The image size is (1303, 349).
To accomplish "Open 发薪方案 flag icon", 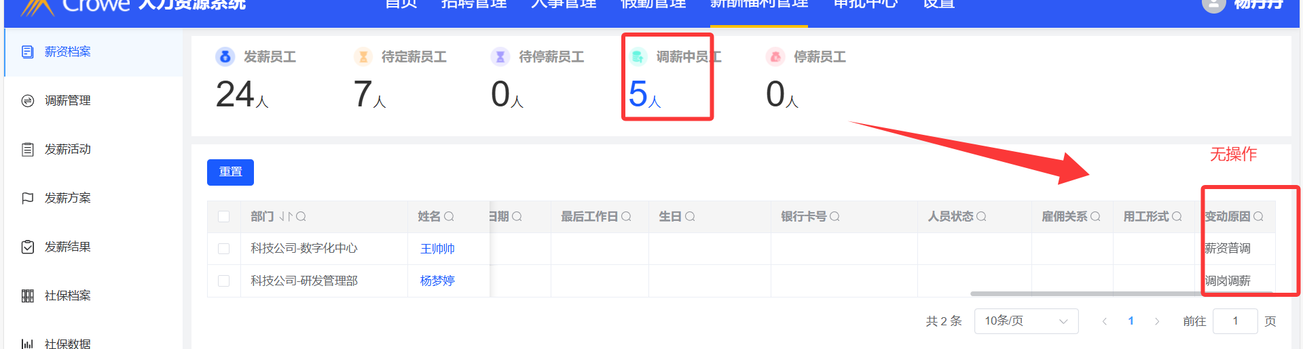I will [x=28, y=199].
